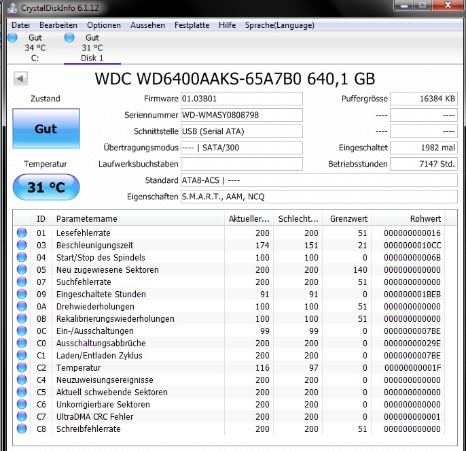
Task: Click the Seriennummer field WD-WMASY0808798
Action: 242,115
